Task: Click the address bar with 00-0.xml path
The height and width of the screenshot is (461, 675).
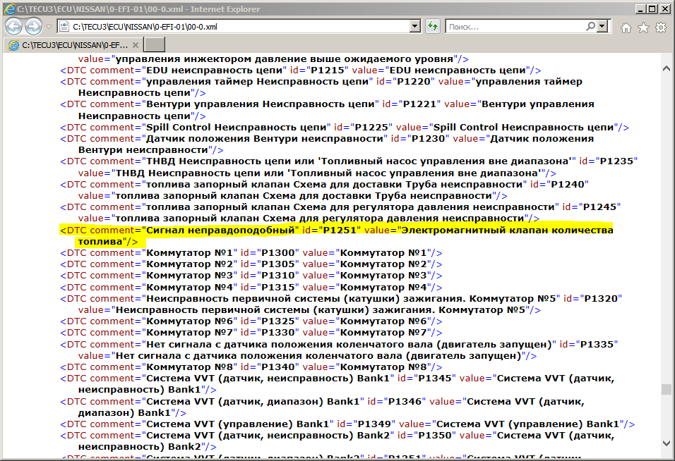Action: coord(233,27)
